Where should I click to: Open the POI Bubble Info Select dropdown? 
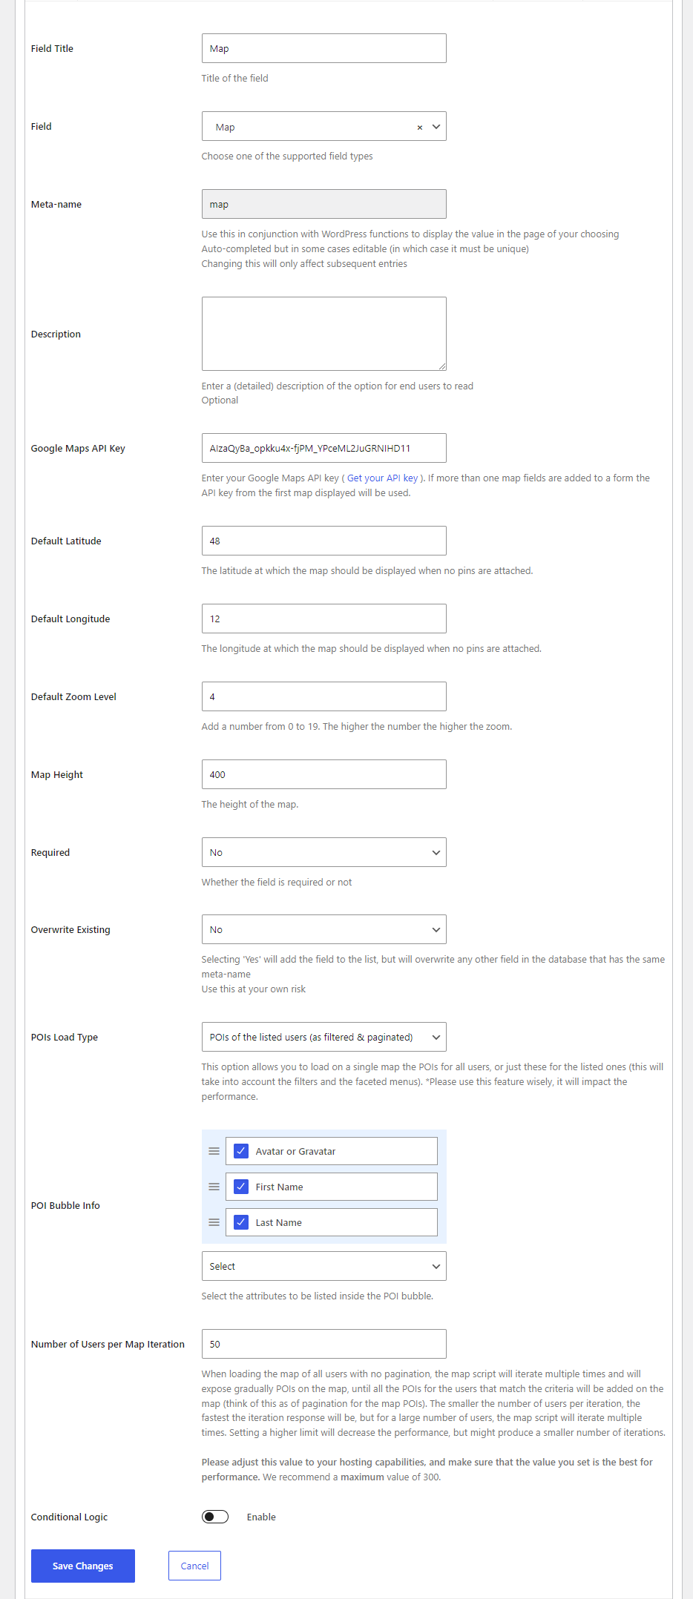click(x=323, y=1266)
